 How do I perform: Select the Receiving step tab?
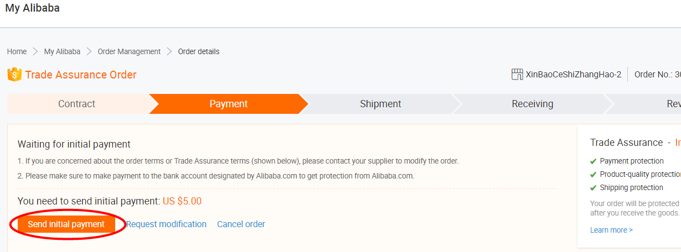(x=532, y=104)
